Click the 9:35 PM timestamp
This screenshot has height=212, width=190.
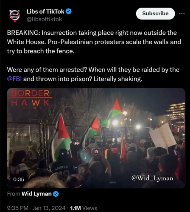[18, 208]
